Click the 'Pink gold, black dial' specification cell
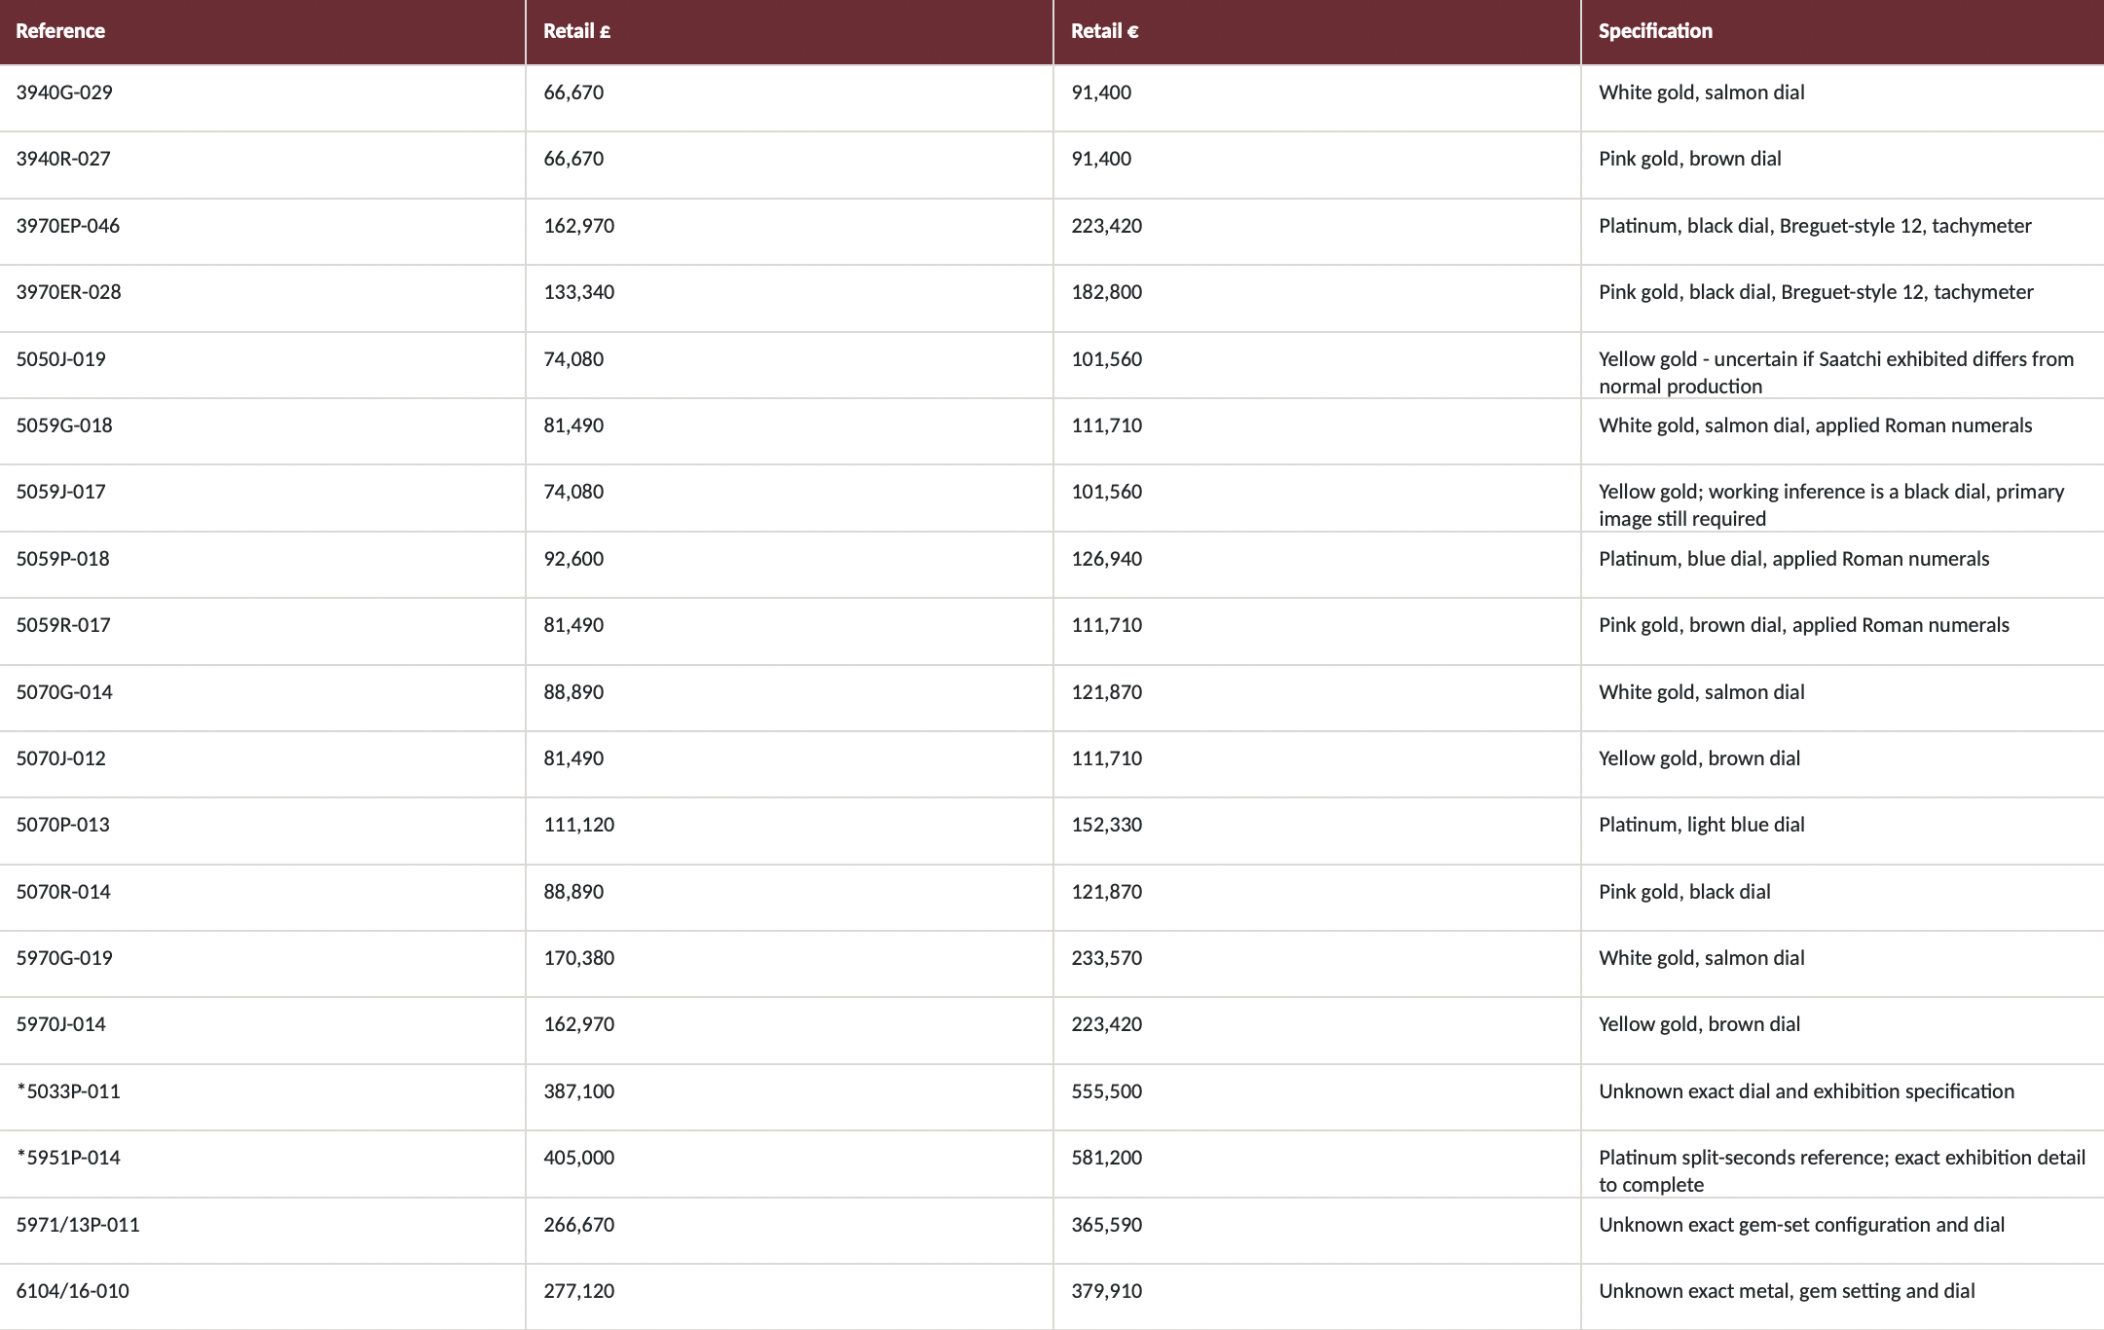2104x1330 pixels. point(1843,898)
